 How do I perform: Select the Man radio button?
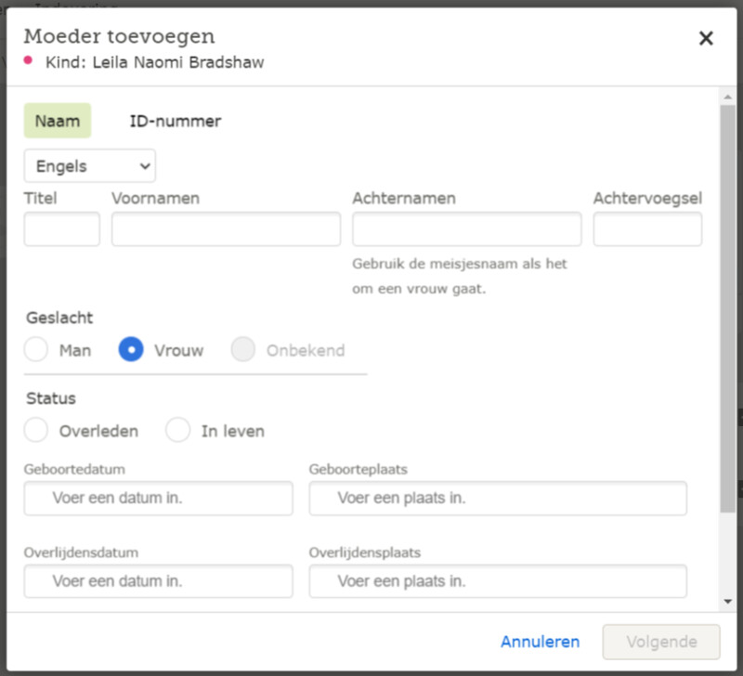pos(36,349)
